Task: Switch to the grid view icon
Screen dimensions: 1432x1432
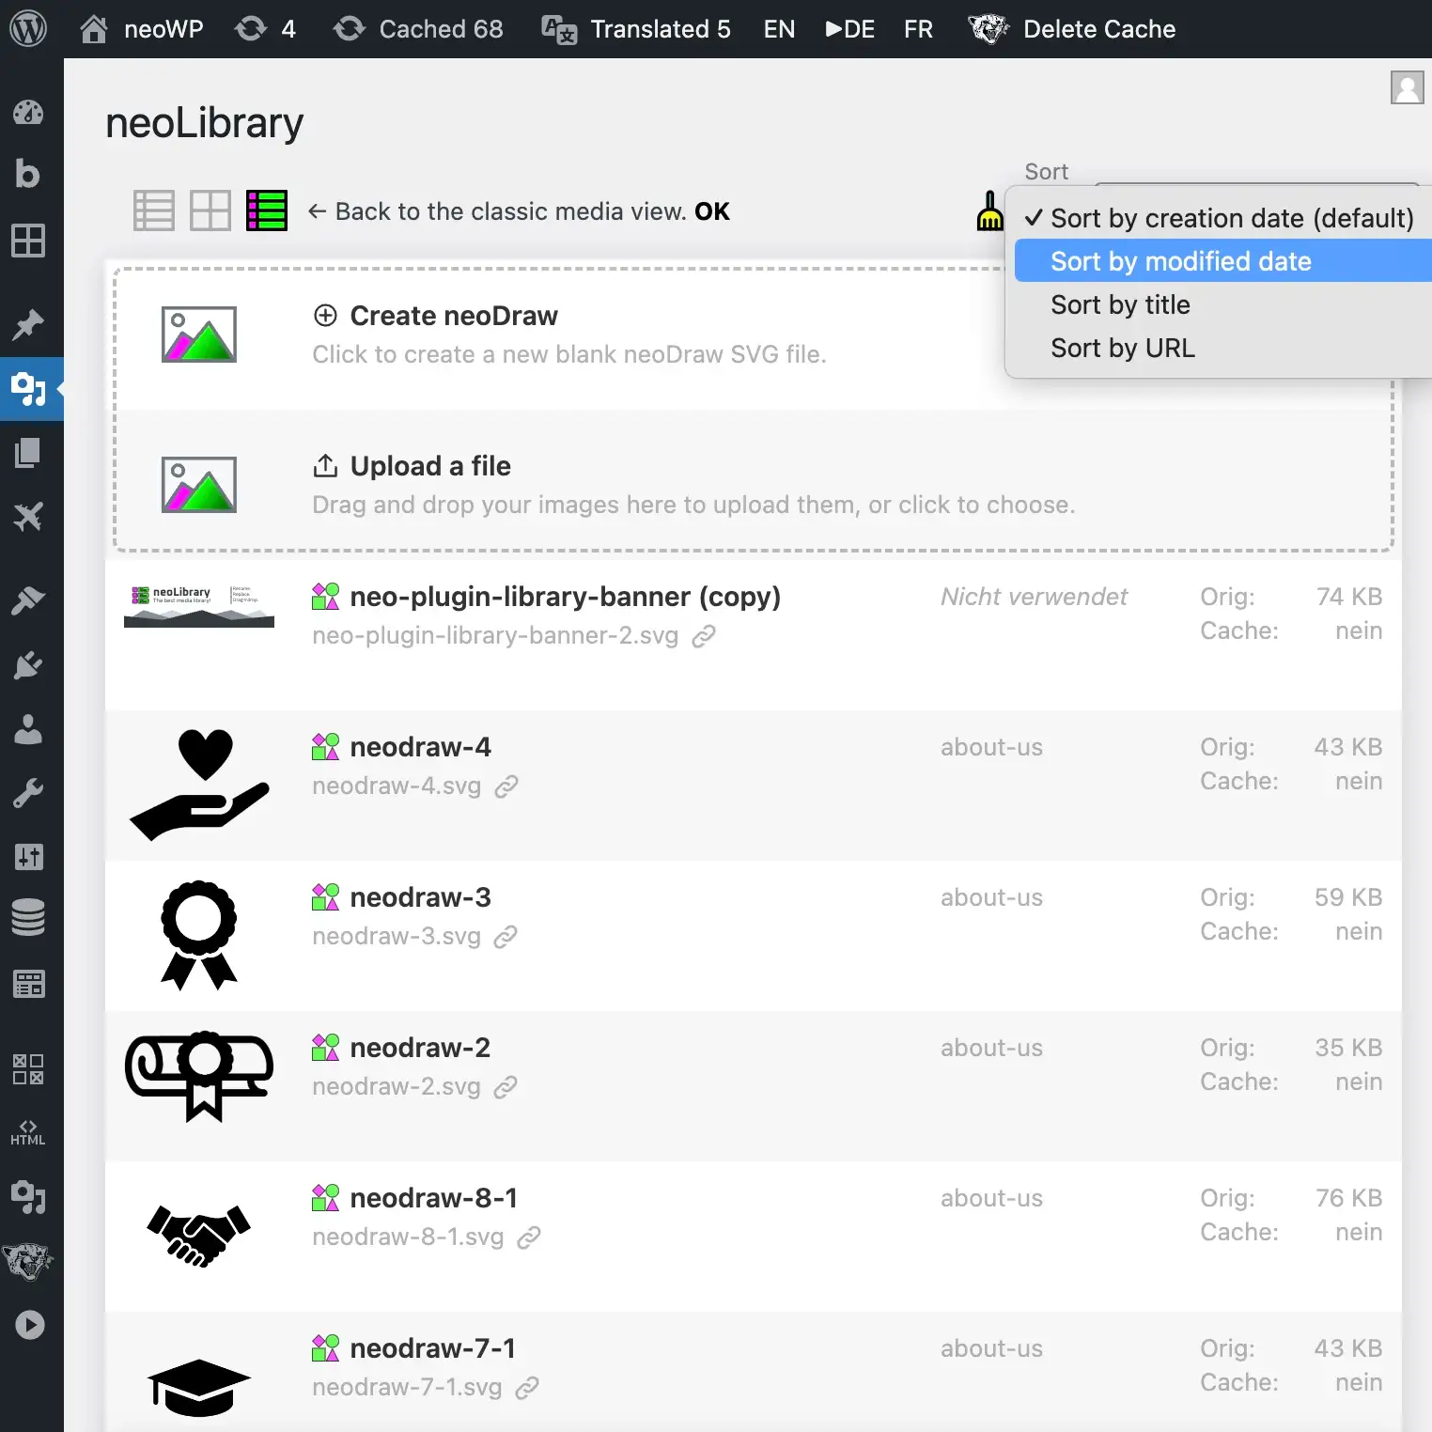Action: 210,210
